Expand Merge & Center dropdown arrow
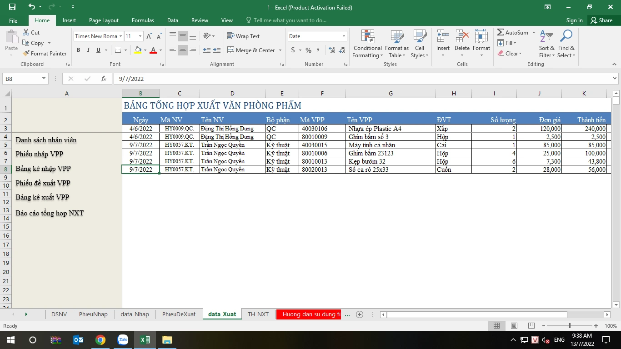The image size is (621, 349). tap(280, 50)
